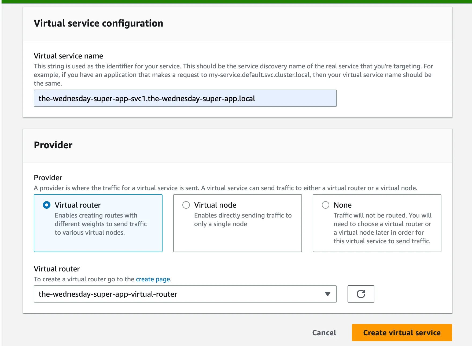The width and height of the screenshot is (472, 346).
Task: Click 'This string is used as the identifier' help text
Action: [233, 75]
